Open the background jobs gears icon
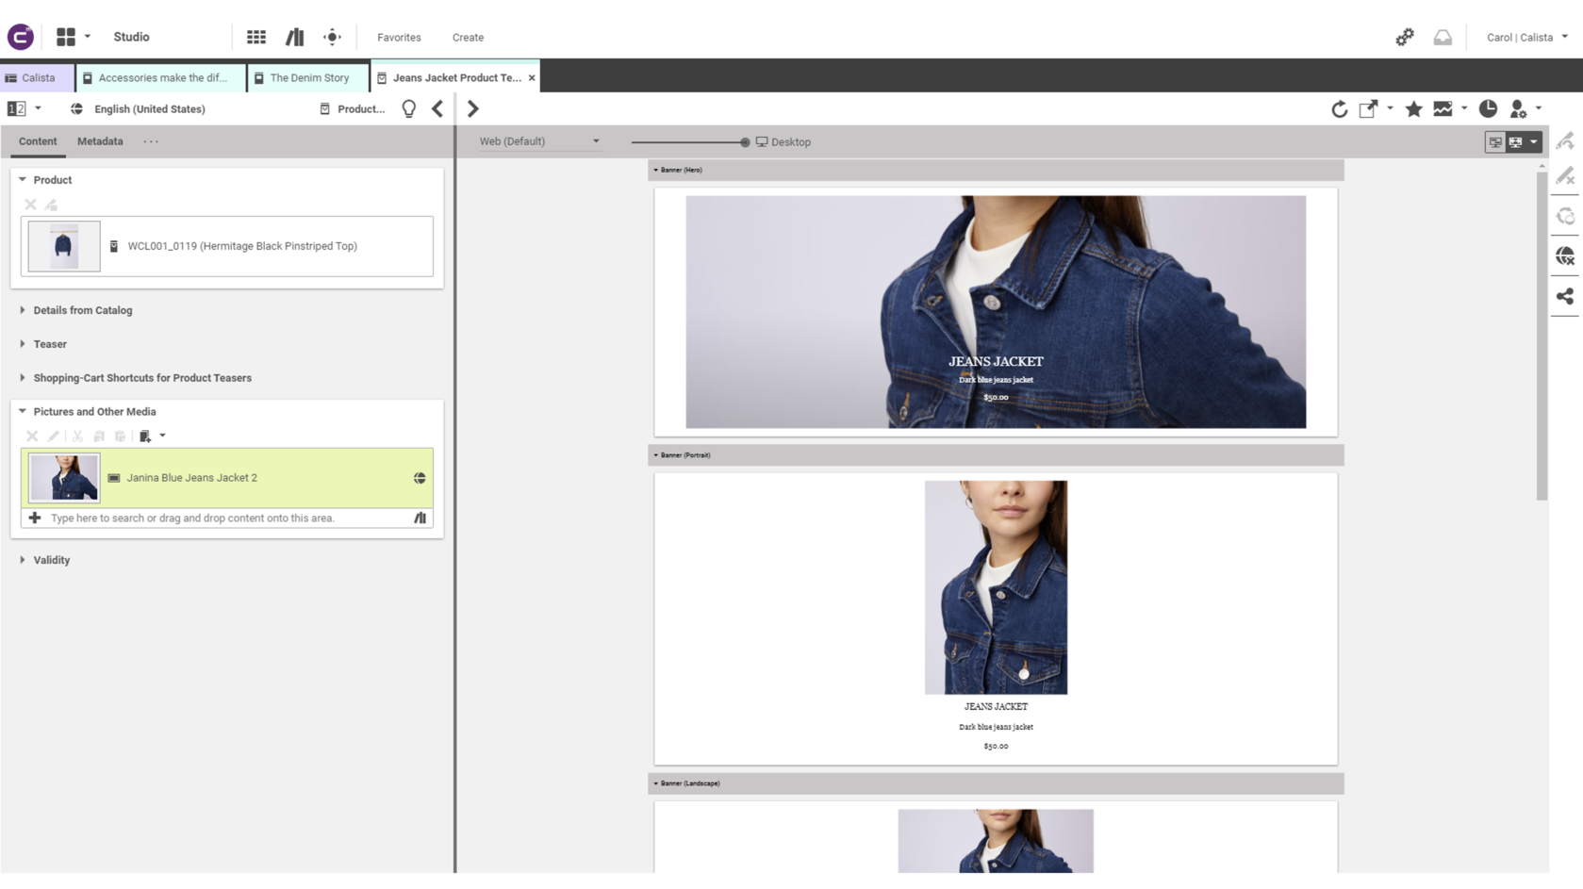Screen dimensions: 1583x889 (1405, 37)
